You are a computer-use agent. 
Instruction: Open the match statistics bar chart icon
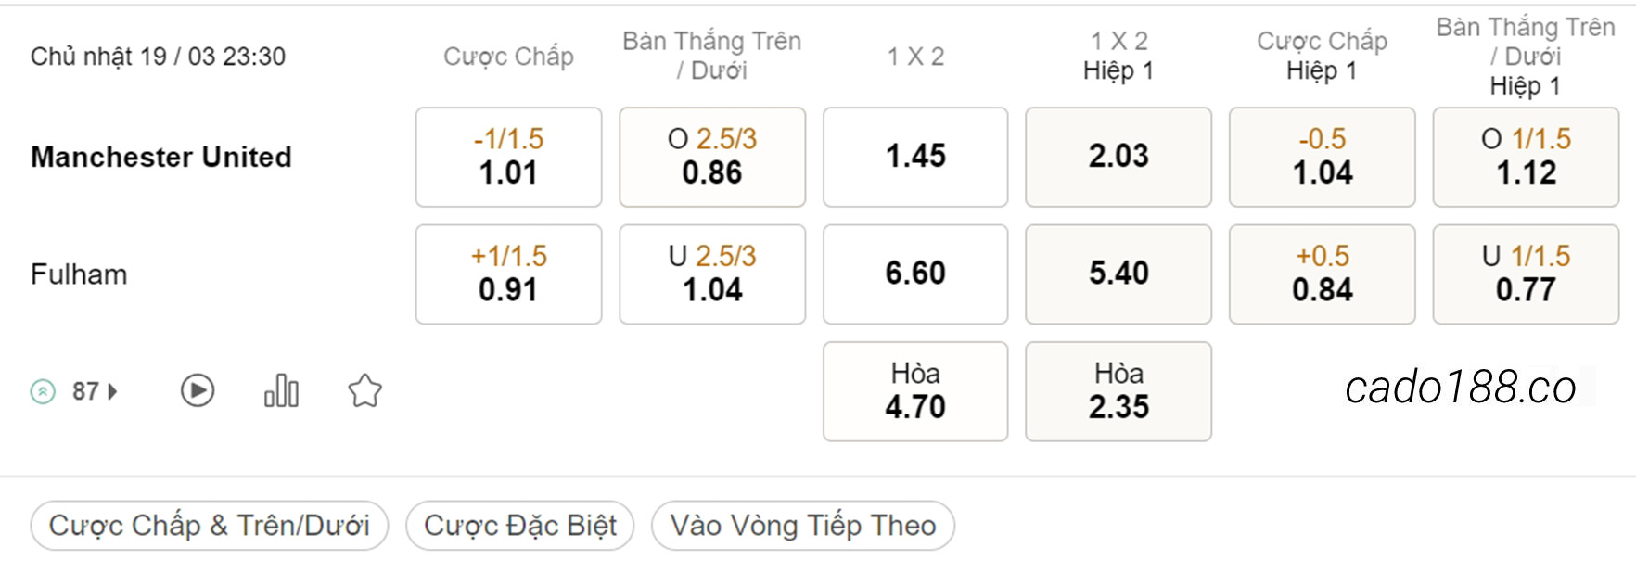coord(281,391)
